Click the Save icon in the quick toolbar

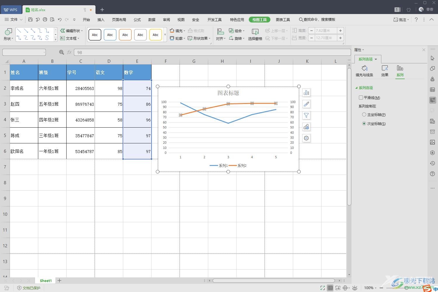coord(30,20)
